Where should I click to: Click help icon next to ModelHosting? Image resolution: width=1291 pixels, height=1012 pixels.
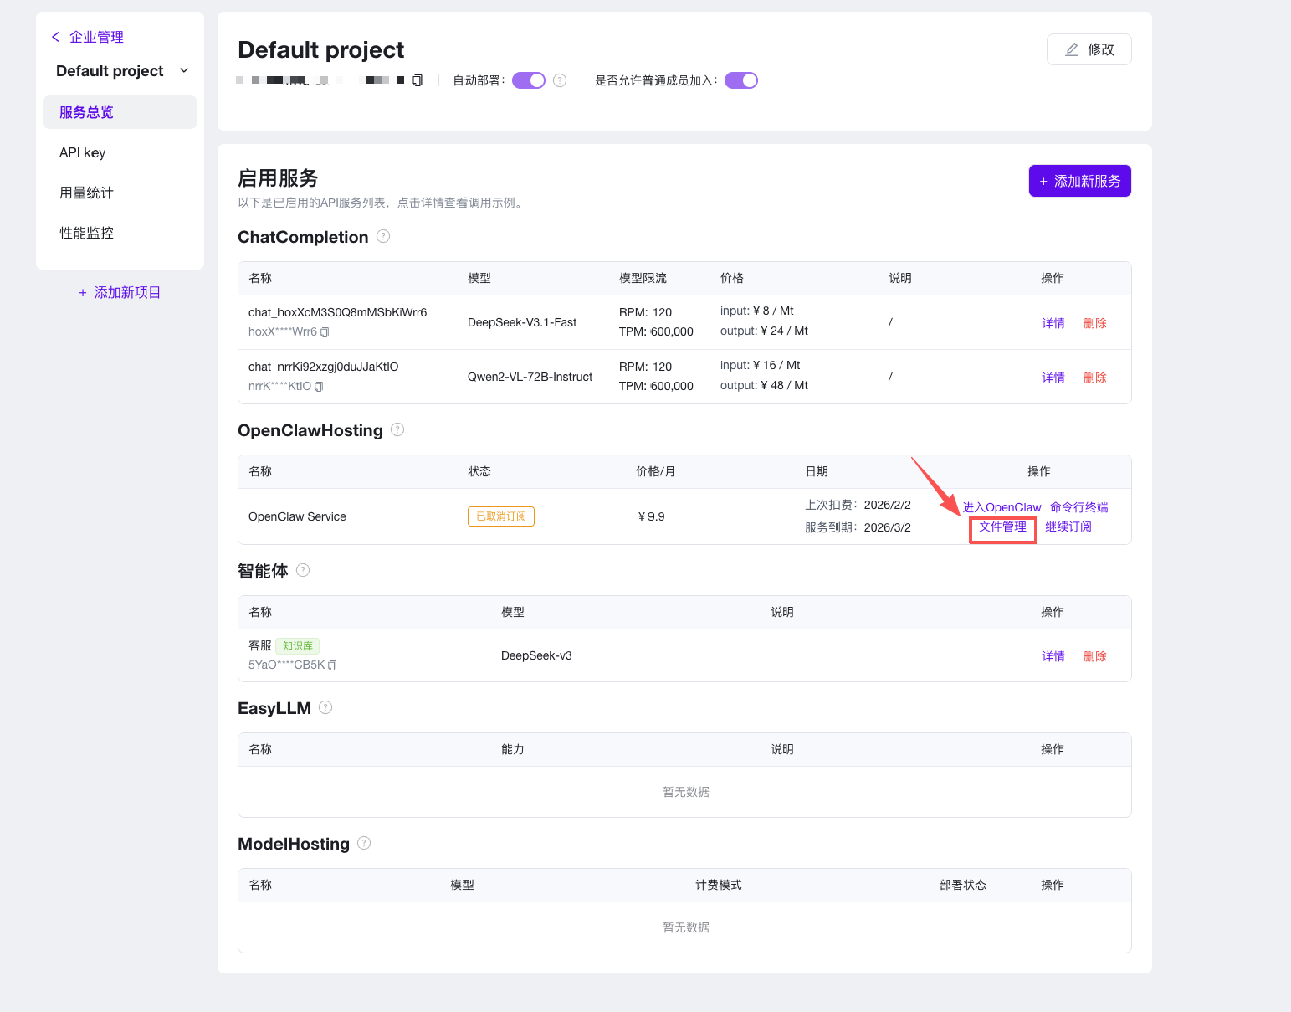(364, 844)
